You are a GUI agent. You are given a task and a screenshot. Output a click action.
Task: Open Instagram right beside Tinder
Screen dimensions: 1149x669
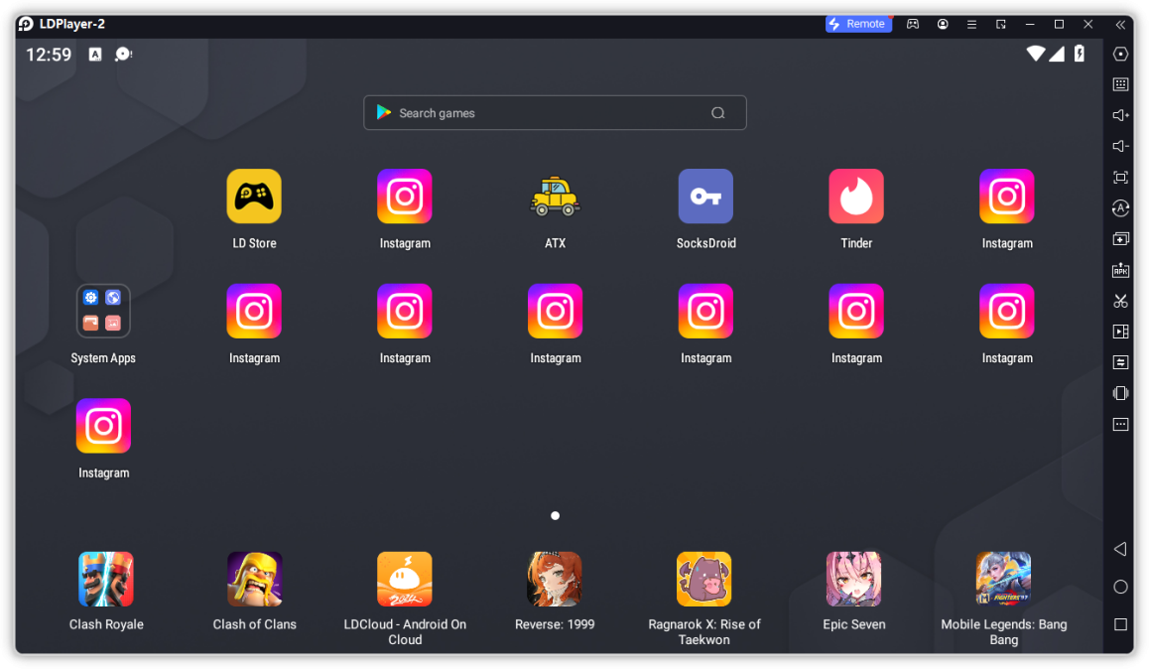click(x=1007, y=197)
